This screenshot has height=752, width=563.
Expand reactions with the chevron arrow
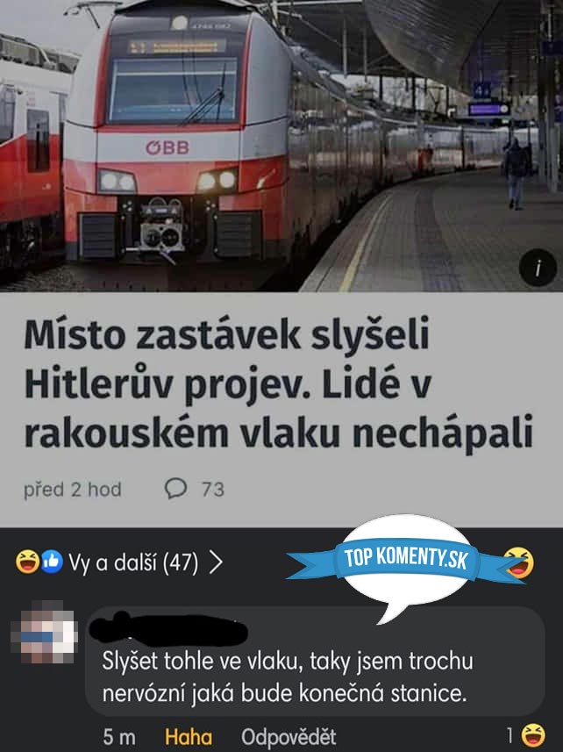coord(216,562)
